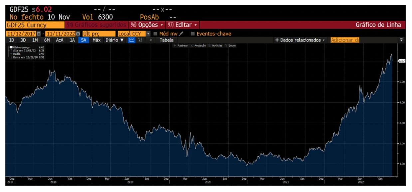
Task: Enable the Eventos-chave checkbox
Action: [x=193, y=34]
